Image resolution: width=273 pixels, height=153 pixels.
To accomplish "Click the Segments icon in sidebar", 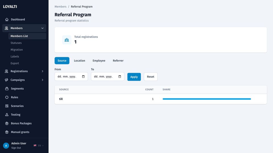I will [x=7, y=88].
